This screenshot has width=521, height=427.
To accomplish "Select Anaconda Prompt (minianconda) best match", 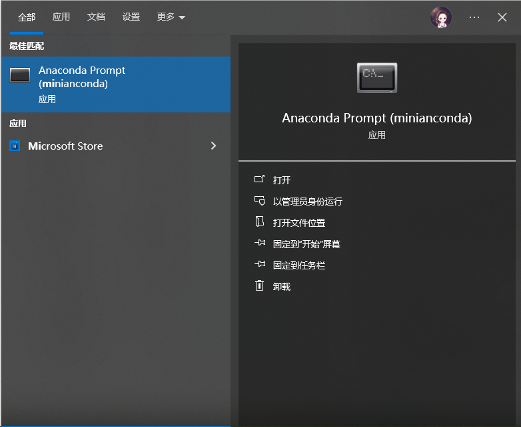I will point(116,84).
